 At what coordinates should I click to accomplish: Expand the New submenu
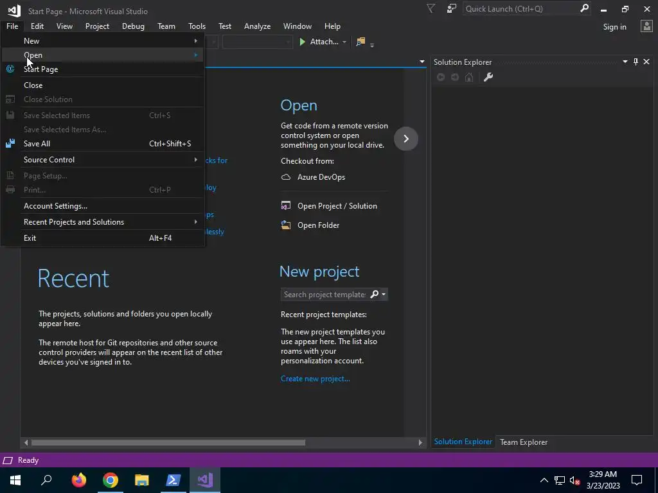tap(195, 40)
